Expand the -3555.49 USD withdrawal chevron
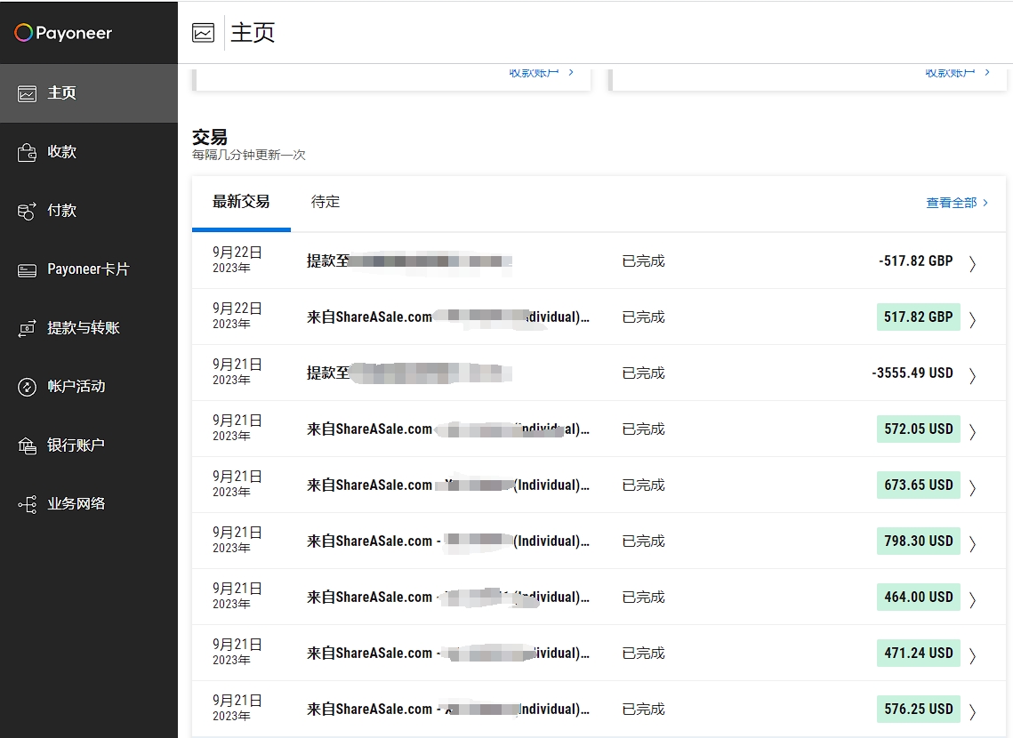1013x738 pixels. click(972, 376)
